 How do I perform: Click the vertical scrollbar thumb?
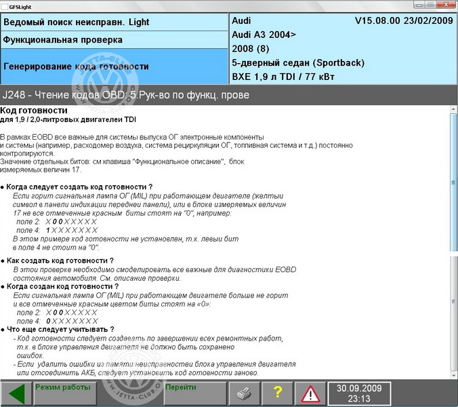[x=453, y=182]
